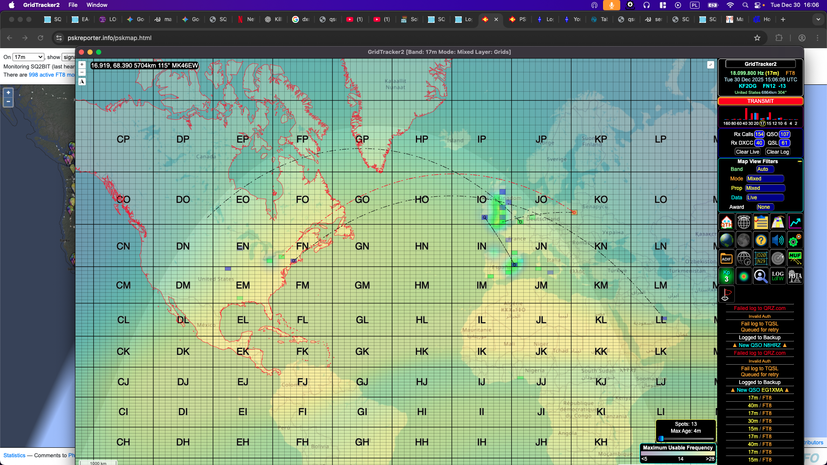Open the Window menu in menu bar
This screenshot has width=827, height=465.
tap(97, 5)
